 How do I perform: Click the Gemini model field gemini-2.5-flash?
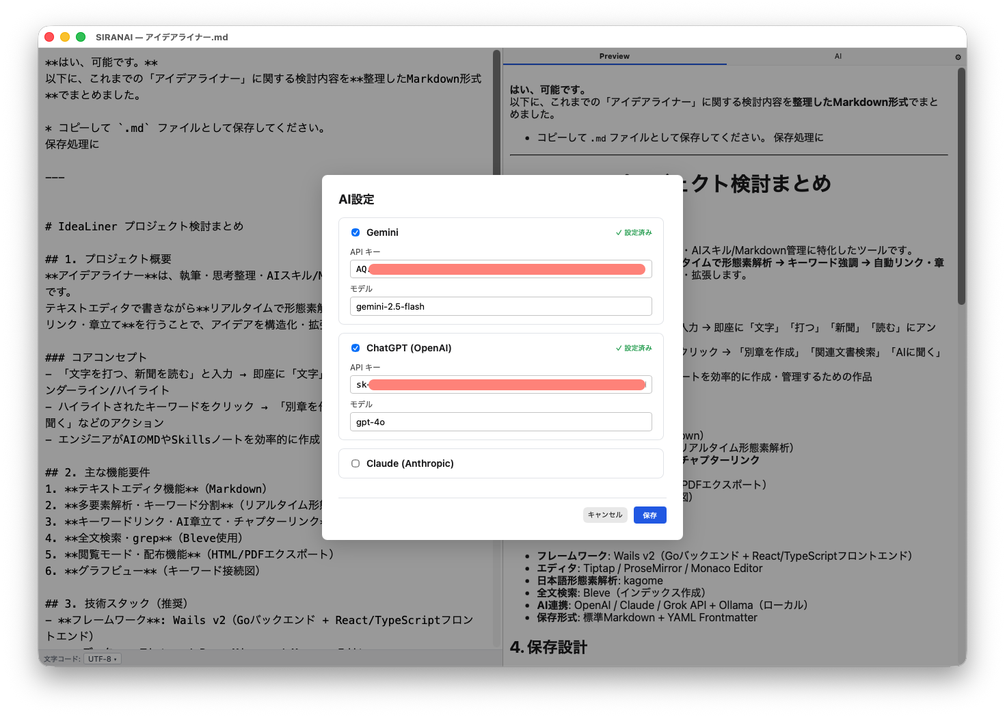tap(501, 306)
